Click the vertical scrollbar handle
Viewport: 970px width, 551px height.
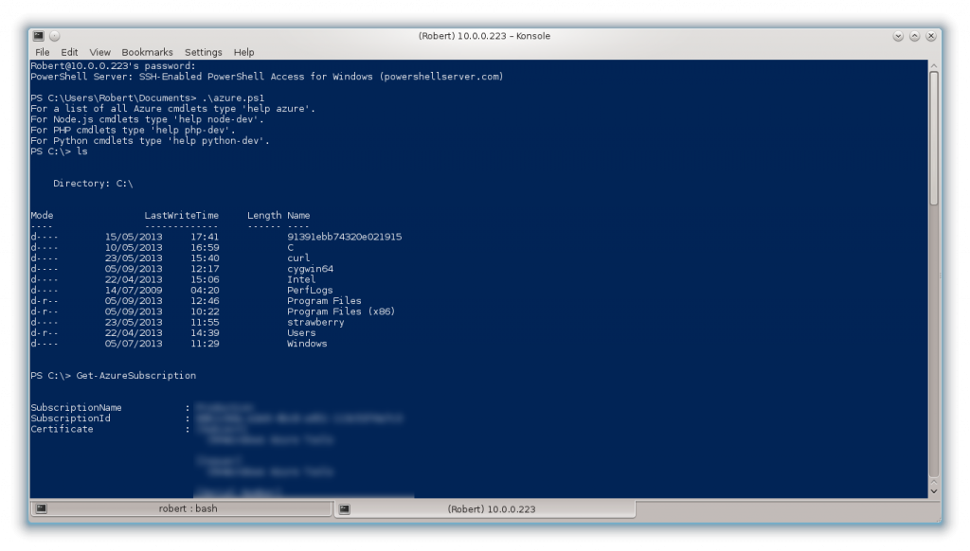(933, 137)
